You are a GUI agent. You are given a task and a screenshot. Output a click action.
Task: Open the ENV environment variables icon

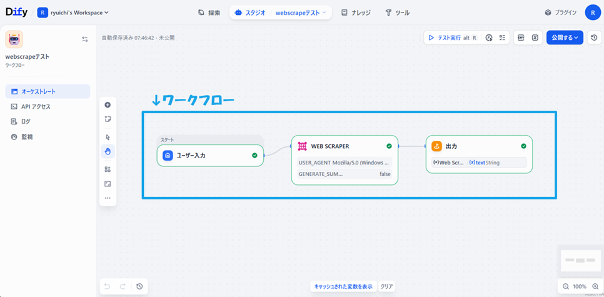(521, 38)
